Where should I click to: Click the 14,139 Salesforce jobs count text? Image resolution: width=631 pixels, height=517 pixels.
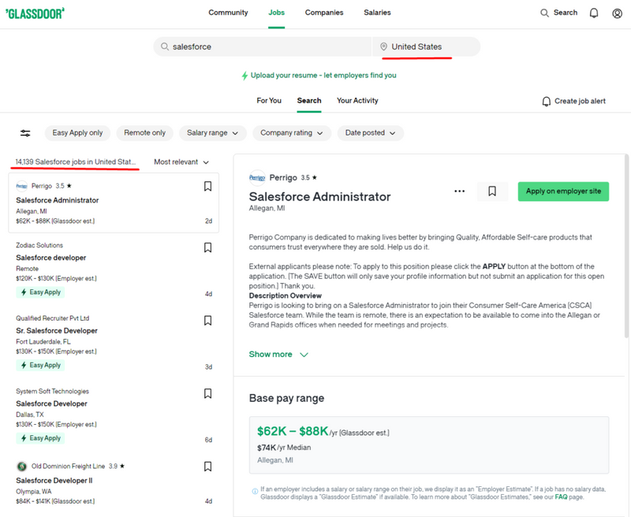pos(76,162)
